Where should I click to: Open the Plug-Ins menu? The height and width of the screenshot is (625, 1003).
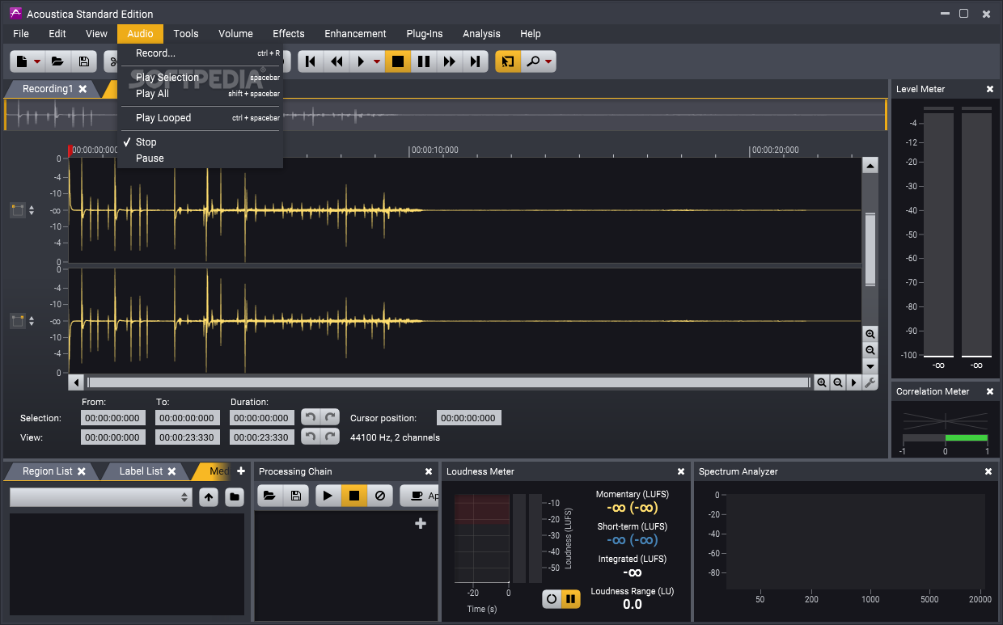(x=425, y=34)
